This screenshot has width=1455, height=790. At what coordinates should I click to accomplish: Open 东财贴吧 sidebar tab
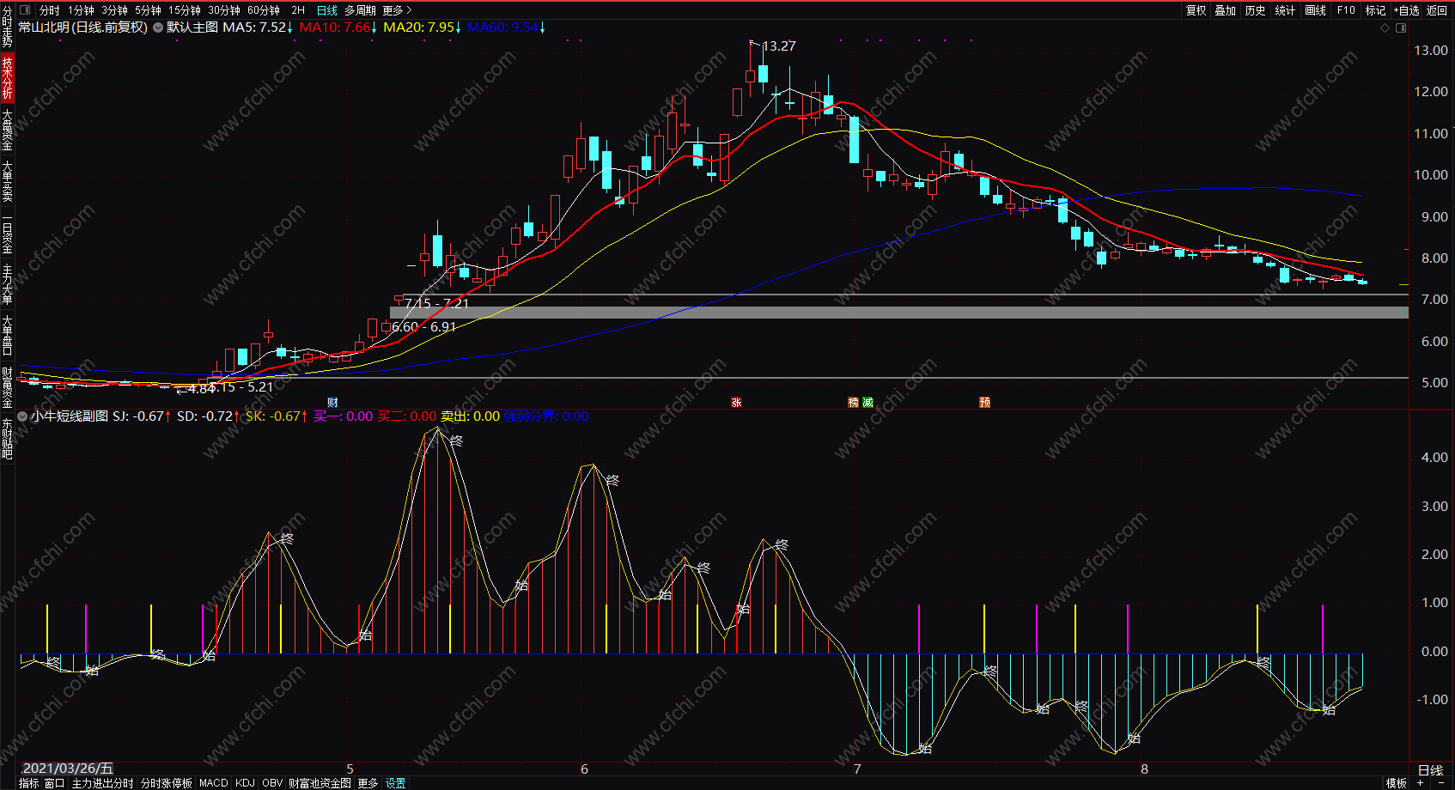pyautogui.click(x=7, y=439)
